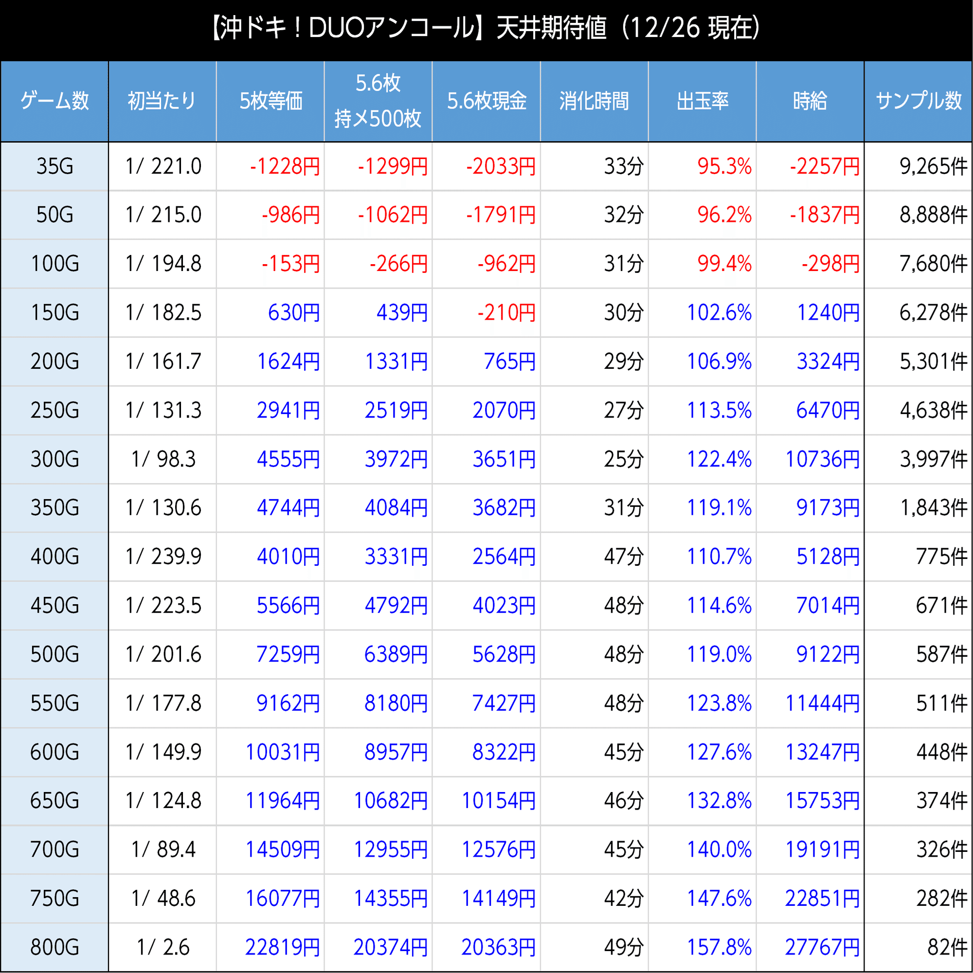Click the ゲーム数 column header
973x973 pixels.
click(x=54, y=101)
